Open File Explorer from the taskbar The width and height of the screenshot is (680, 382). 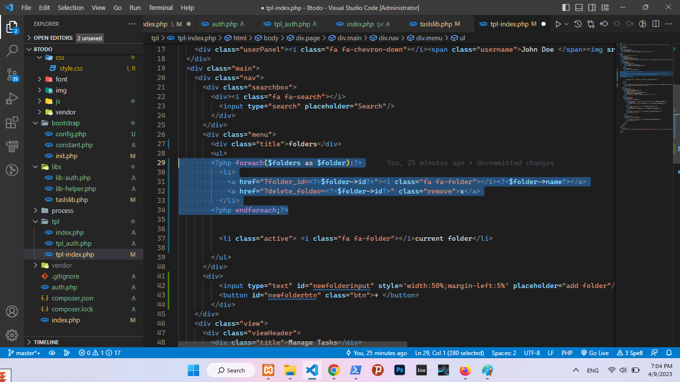290,370
